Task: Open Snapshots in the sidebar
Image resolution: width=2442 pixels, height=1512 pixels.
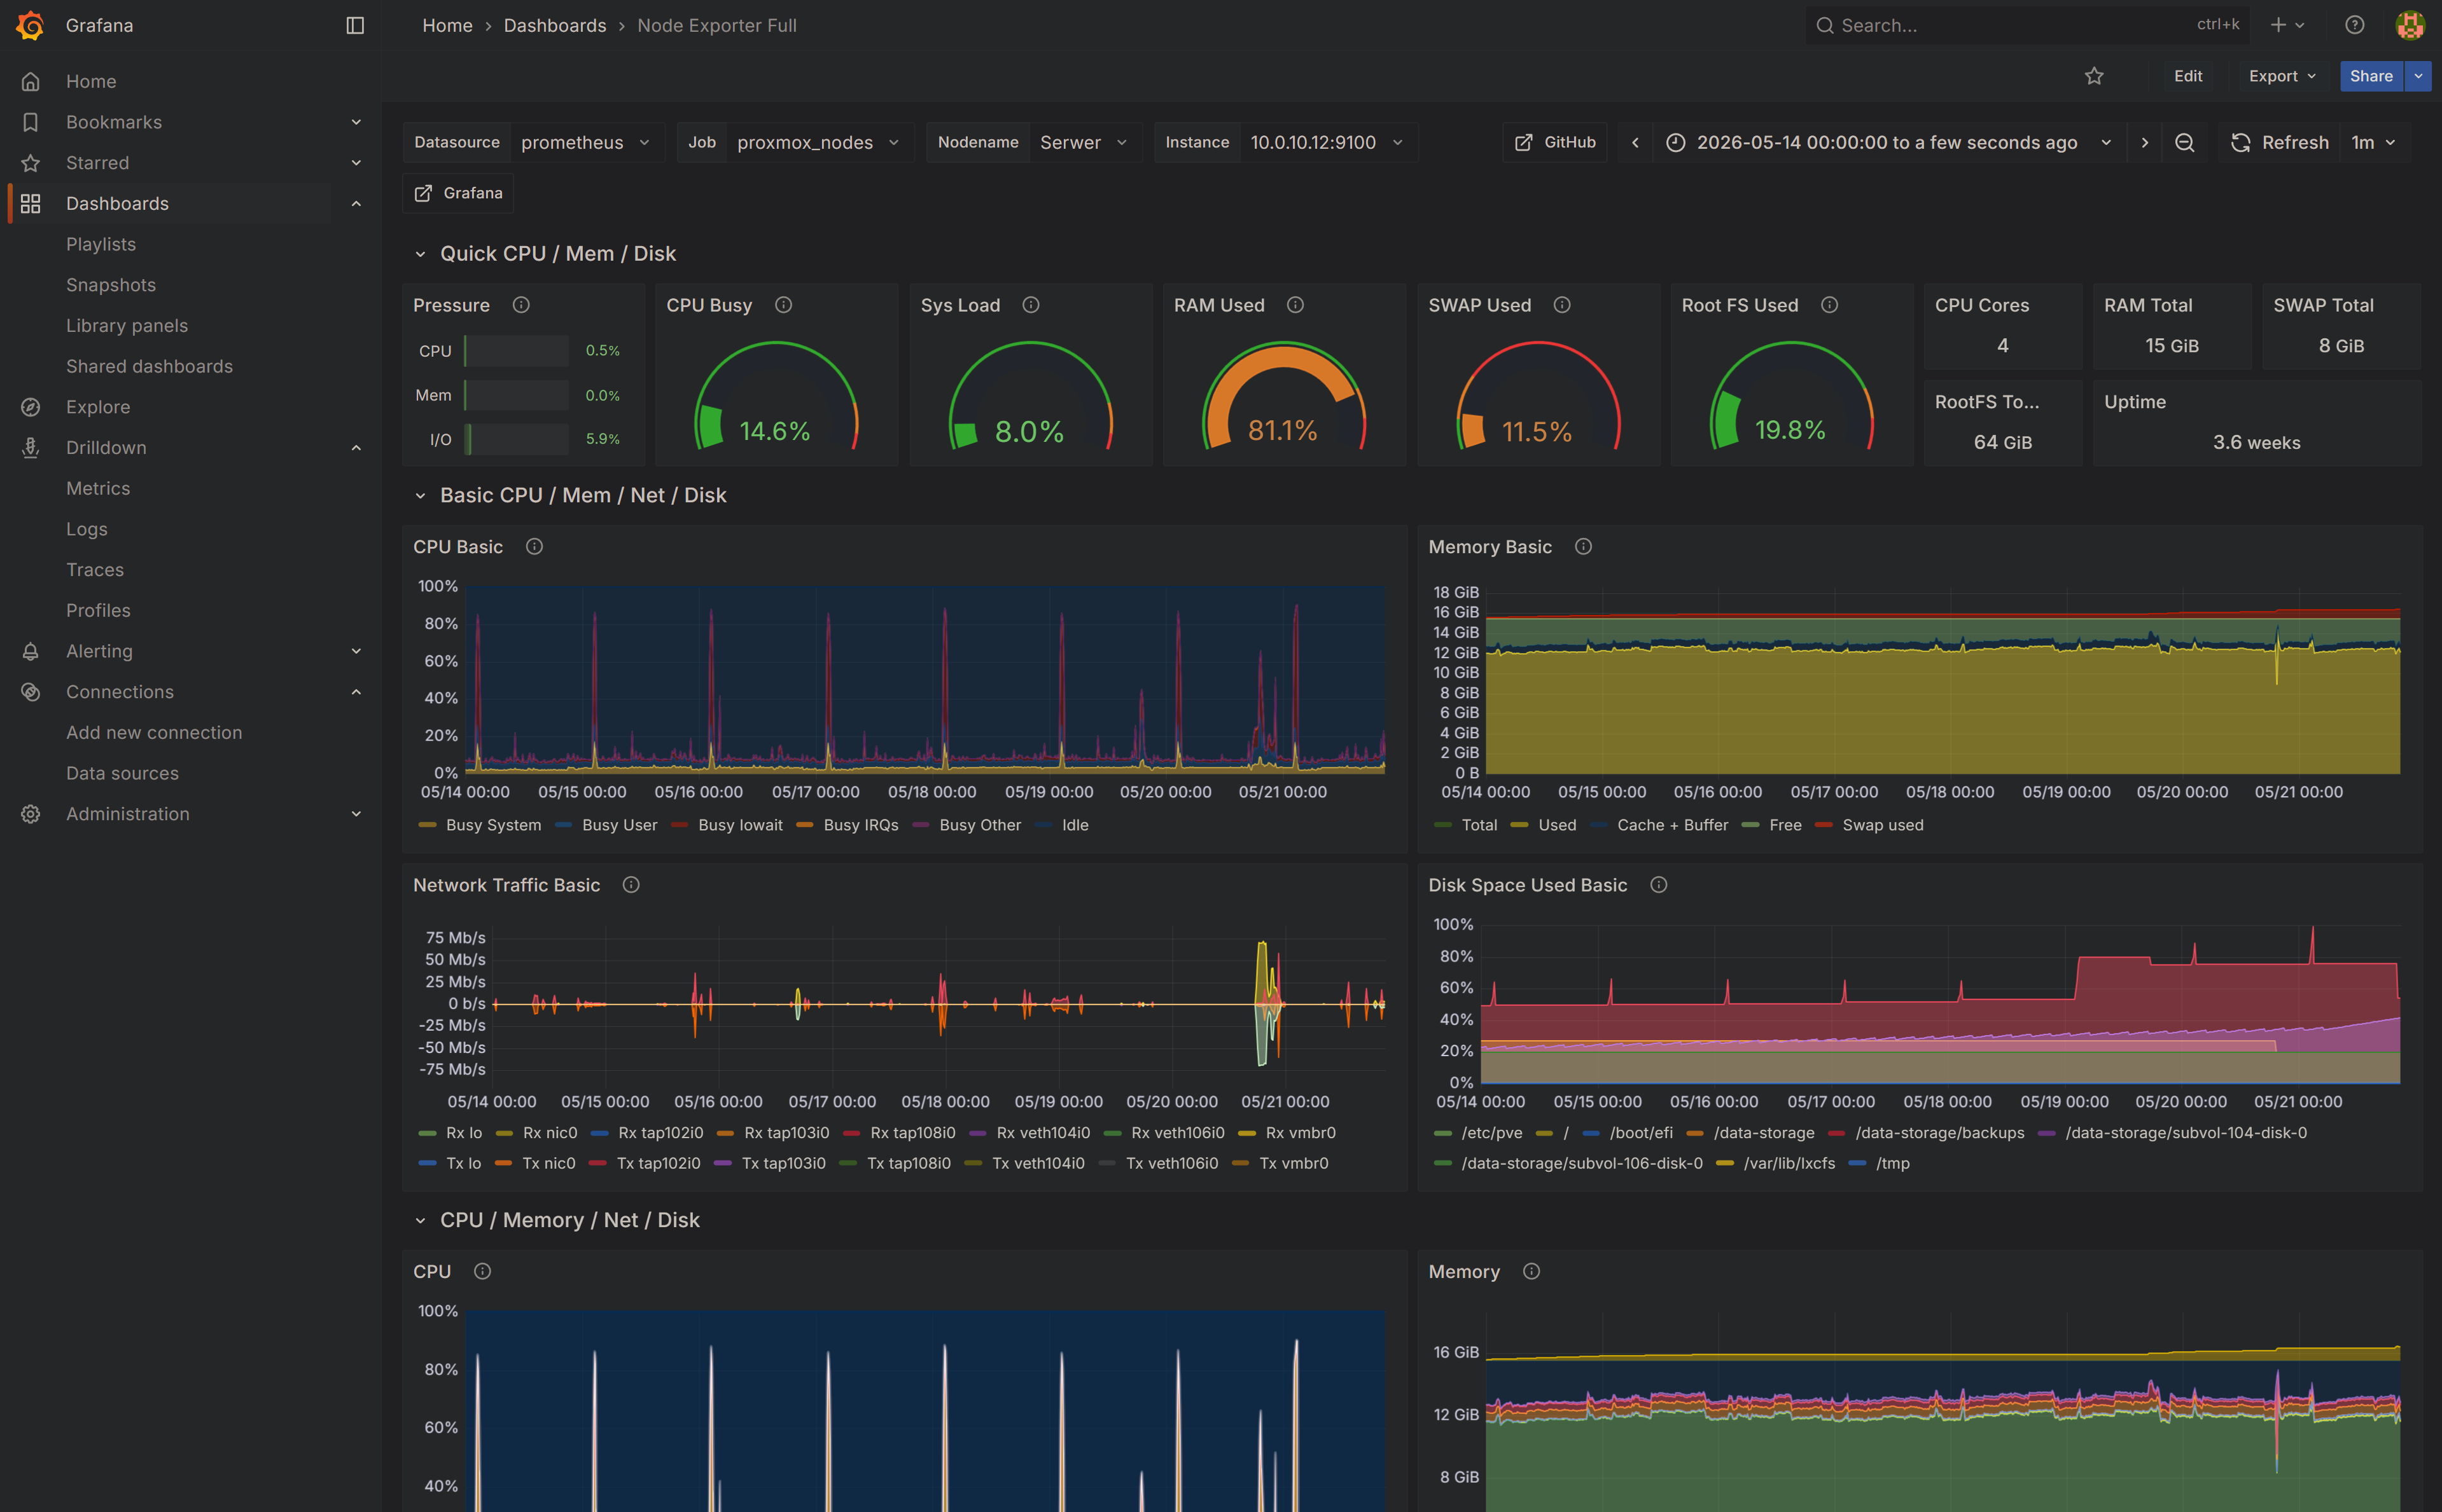Action: point(111,285)
